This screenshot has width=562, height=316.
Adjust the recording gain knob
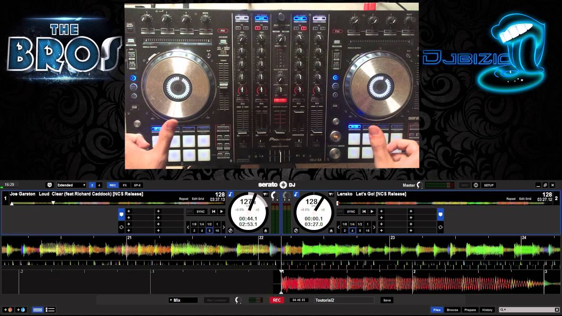tap(238, 300)
